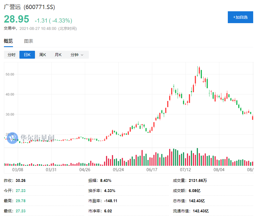Click the 振幅 value 8.43%
This screenshot has height=216, width=256.
[106, 180]
